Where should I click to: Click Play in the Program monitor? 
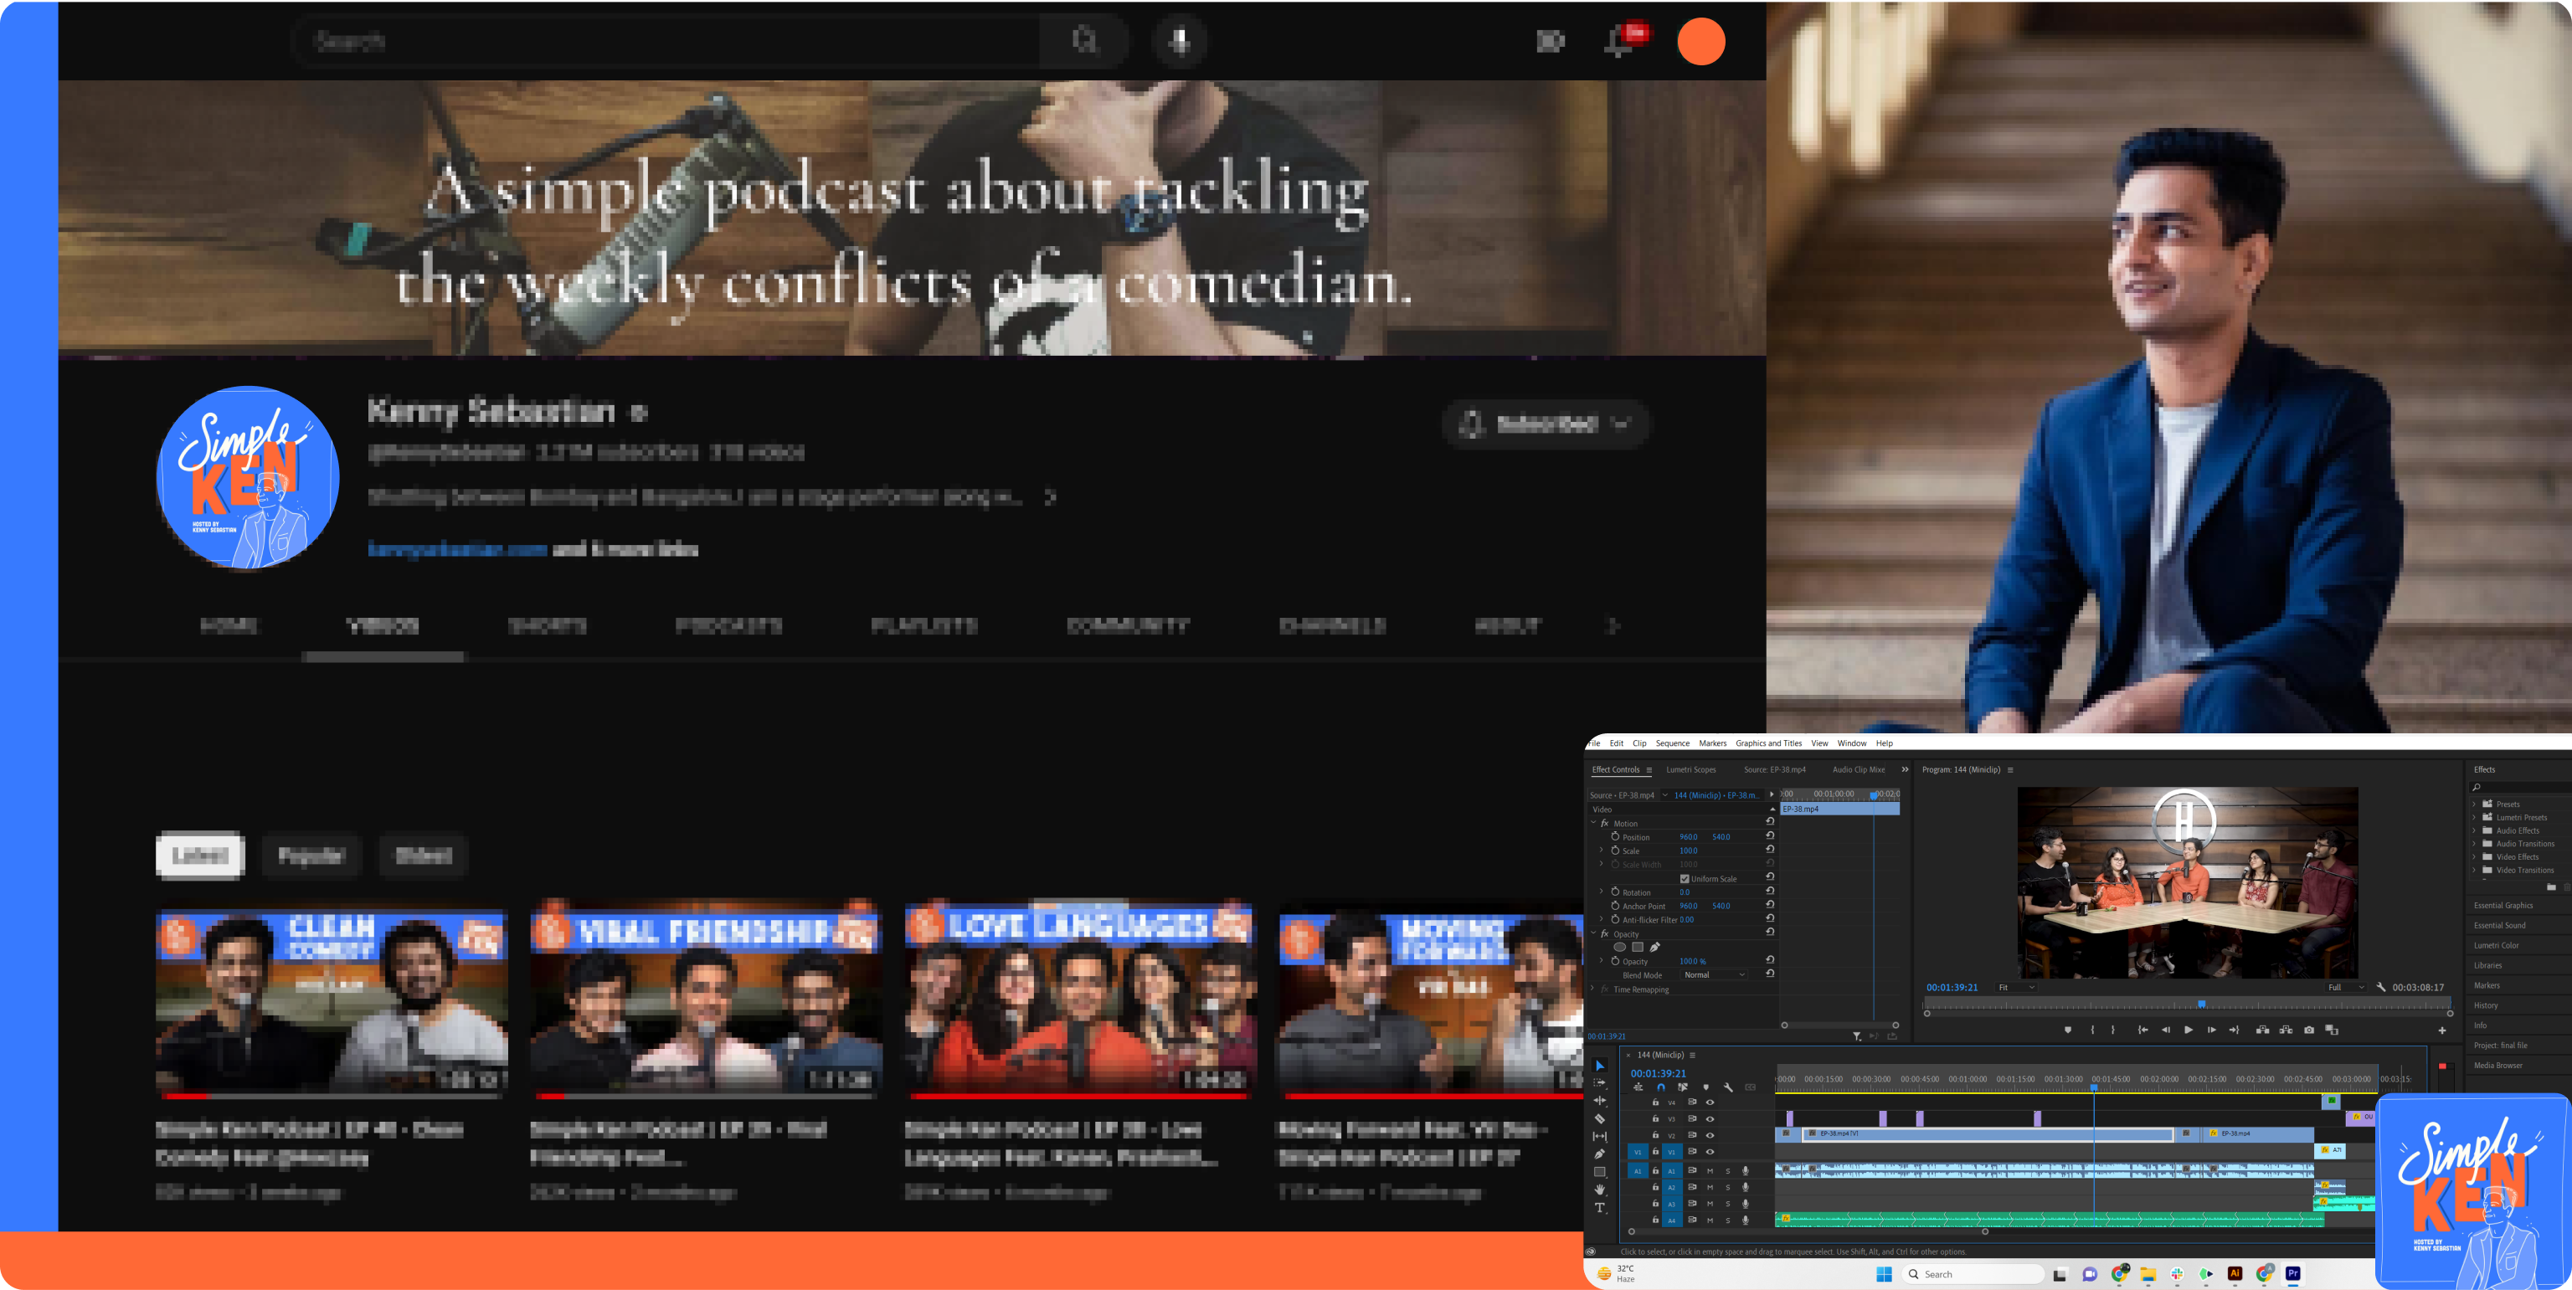pyautogui.click(x=2188, y=1030)
